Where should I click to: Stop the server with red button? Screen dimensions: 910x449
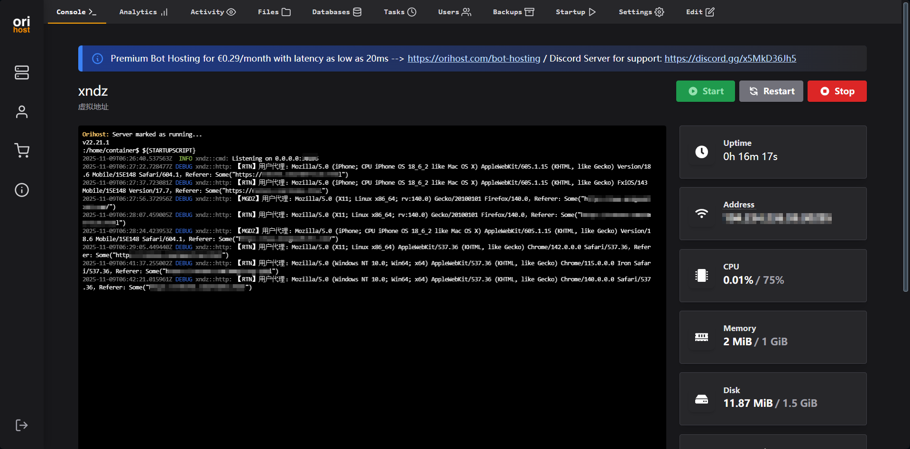point(837,91)
